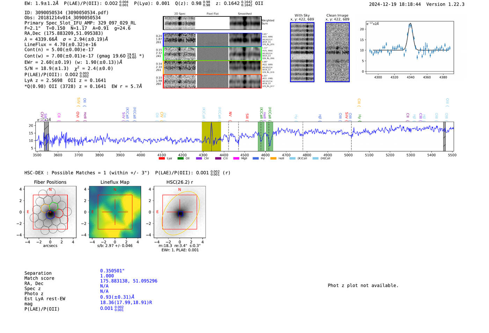Image resolution: width=489 pixels, height=333 pixels.
Task: Click the blue Hγ legend swatch
Action: click(256, 158)
